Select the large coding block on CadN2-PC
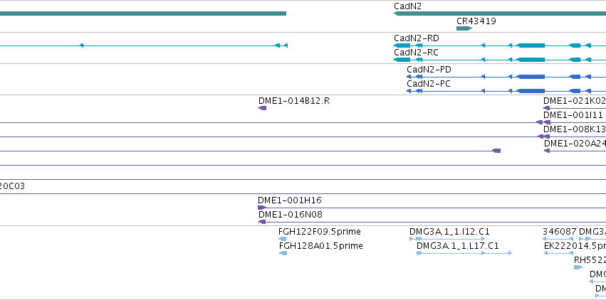The height and width of the screenshot is (300, 606). tap(531, 92)
